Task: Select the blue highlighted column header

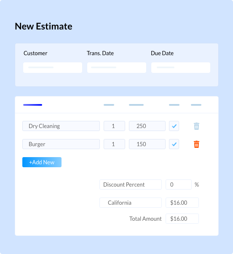Action: coord(32,105)
